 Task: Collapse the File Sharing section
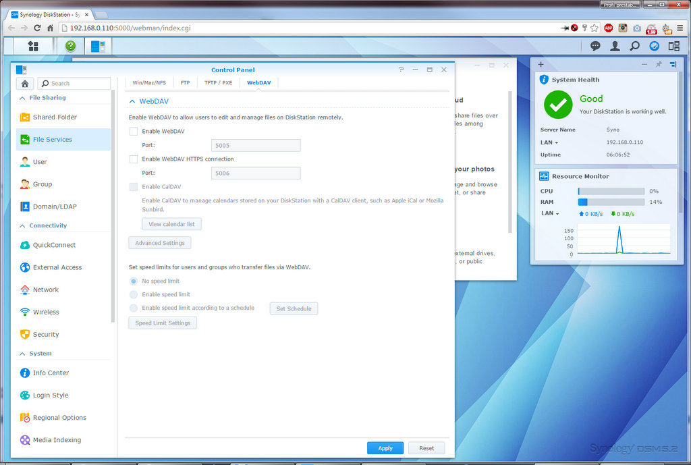click(x=22, y=98)
